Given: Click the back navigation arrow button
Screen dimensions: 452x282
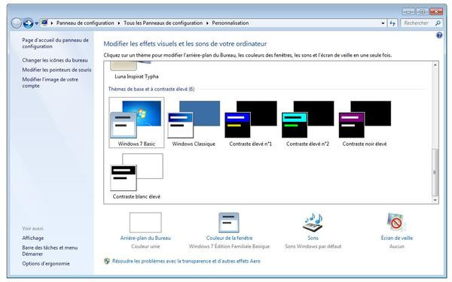Looking at the screenshot, I should 16,23.
